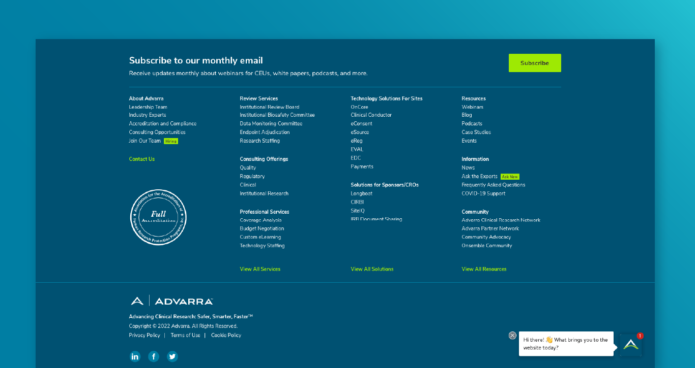Dismiss the chat greeting with X icon
Viewport: 695px width, 368px height.
tap(512, 336)
